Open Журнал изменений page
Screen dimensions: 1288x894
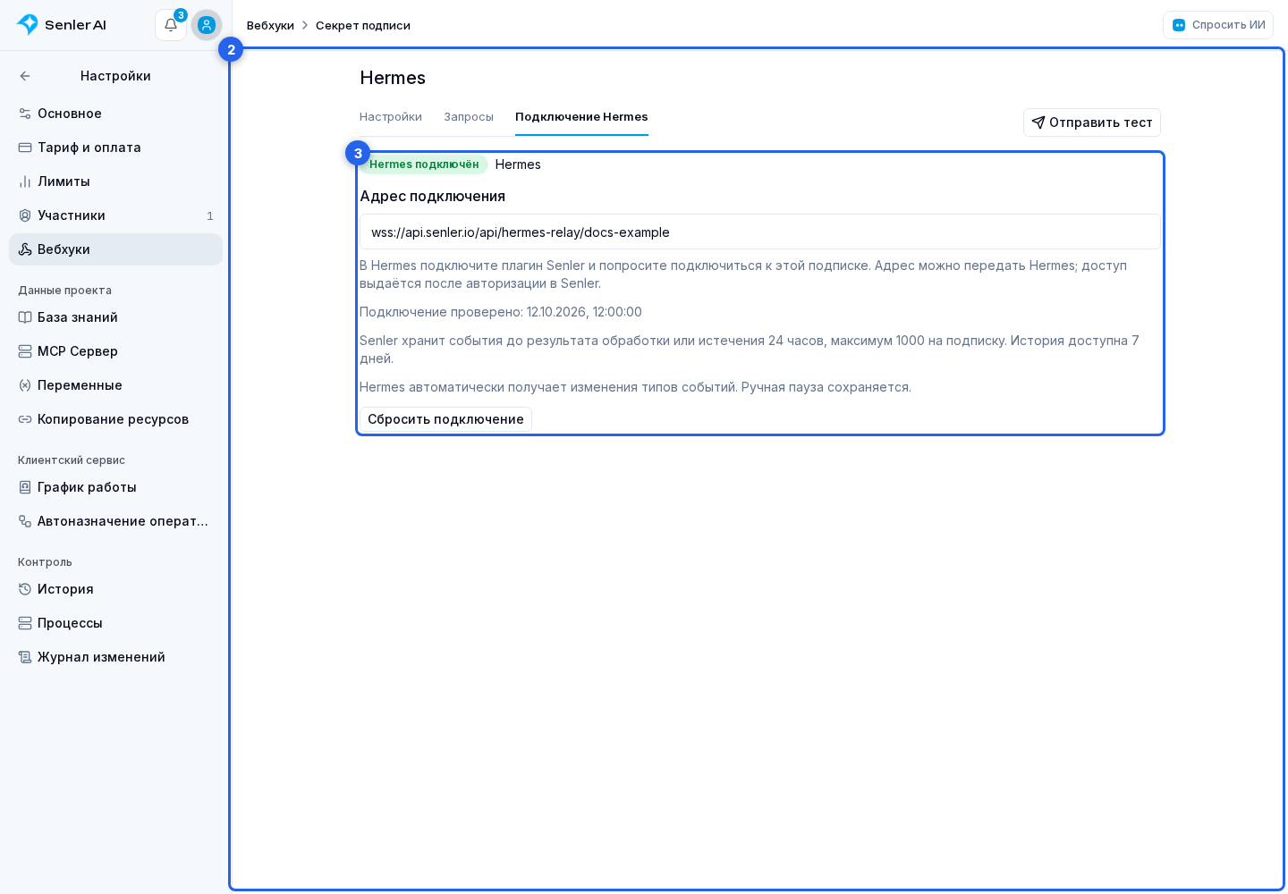115,657
